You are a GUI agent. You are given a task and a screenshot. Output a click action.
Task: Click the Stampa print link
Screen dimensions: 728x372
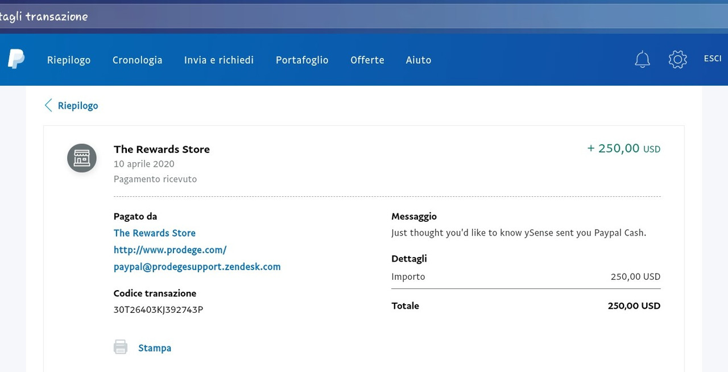click(155, 348)
